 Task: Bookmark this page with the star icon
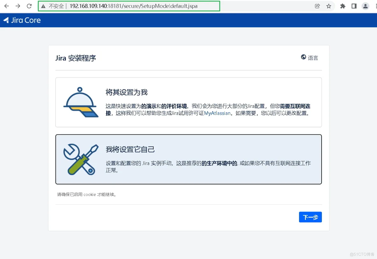point(329,6)
